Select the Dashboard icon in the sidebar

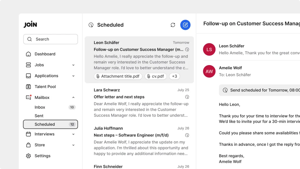pyautogui.click(x=28, y=54)
